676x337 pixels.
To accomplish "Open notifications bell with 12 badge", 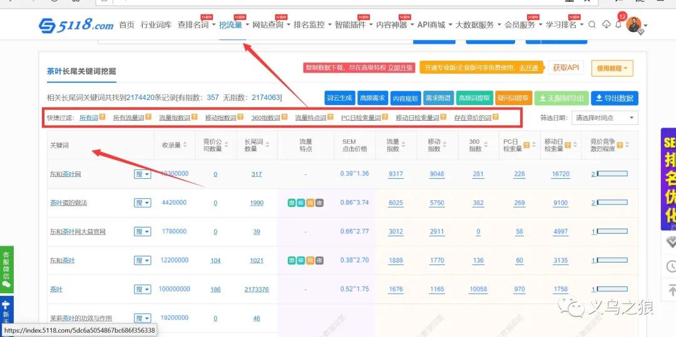I will [618, 24].
